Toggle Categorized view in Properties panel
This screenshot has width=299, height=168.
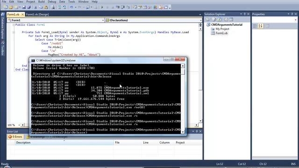pyautogui.click(x=255, y=26)
